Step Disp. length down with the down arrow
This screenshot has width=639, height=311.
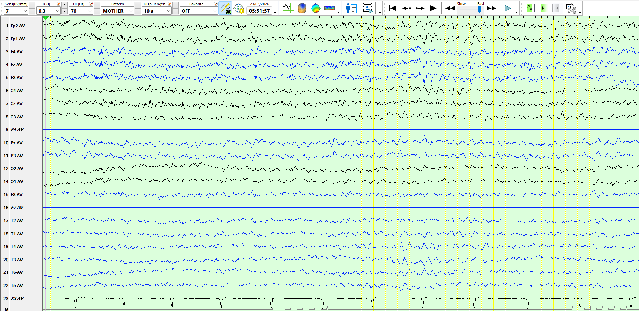pyautogui.click(x=175, y=11)
